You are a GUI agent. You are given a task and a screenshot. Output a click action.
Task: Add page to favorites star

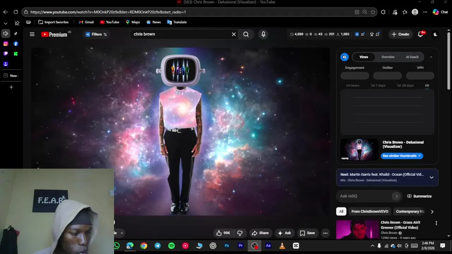point(373,12)
